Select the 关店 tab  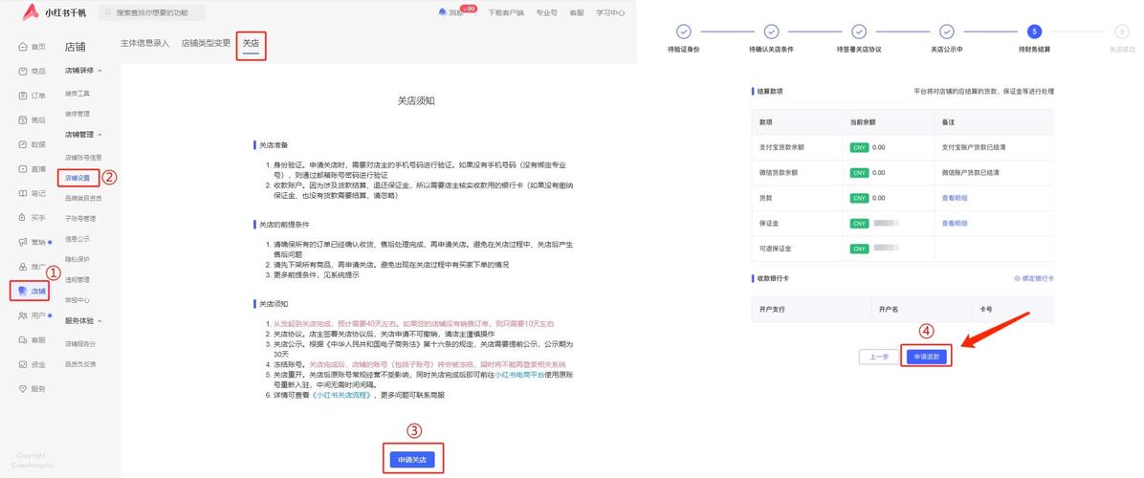(251, 44)
